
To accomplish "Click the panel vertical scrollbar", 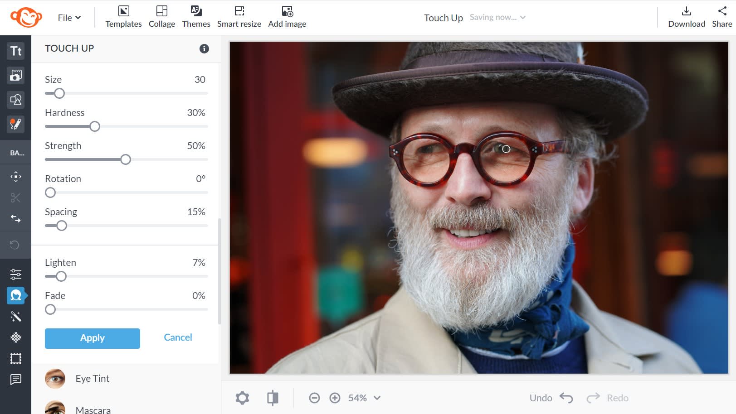I will pos(219,272).
